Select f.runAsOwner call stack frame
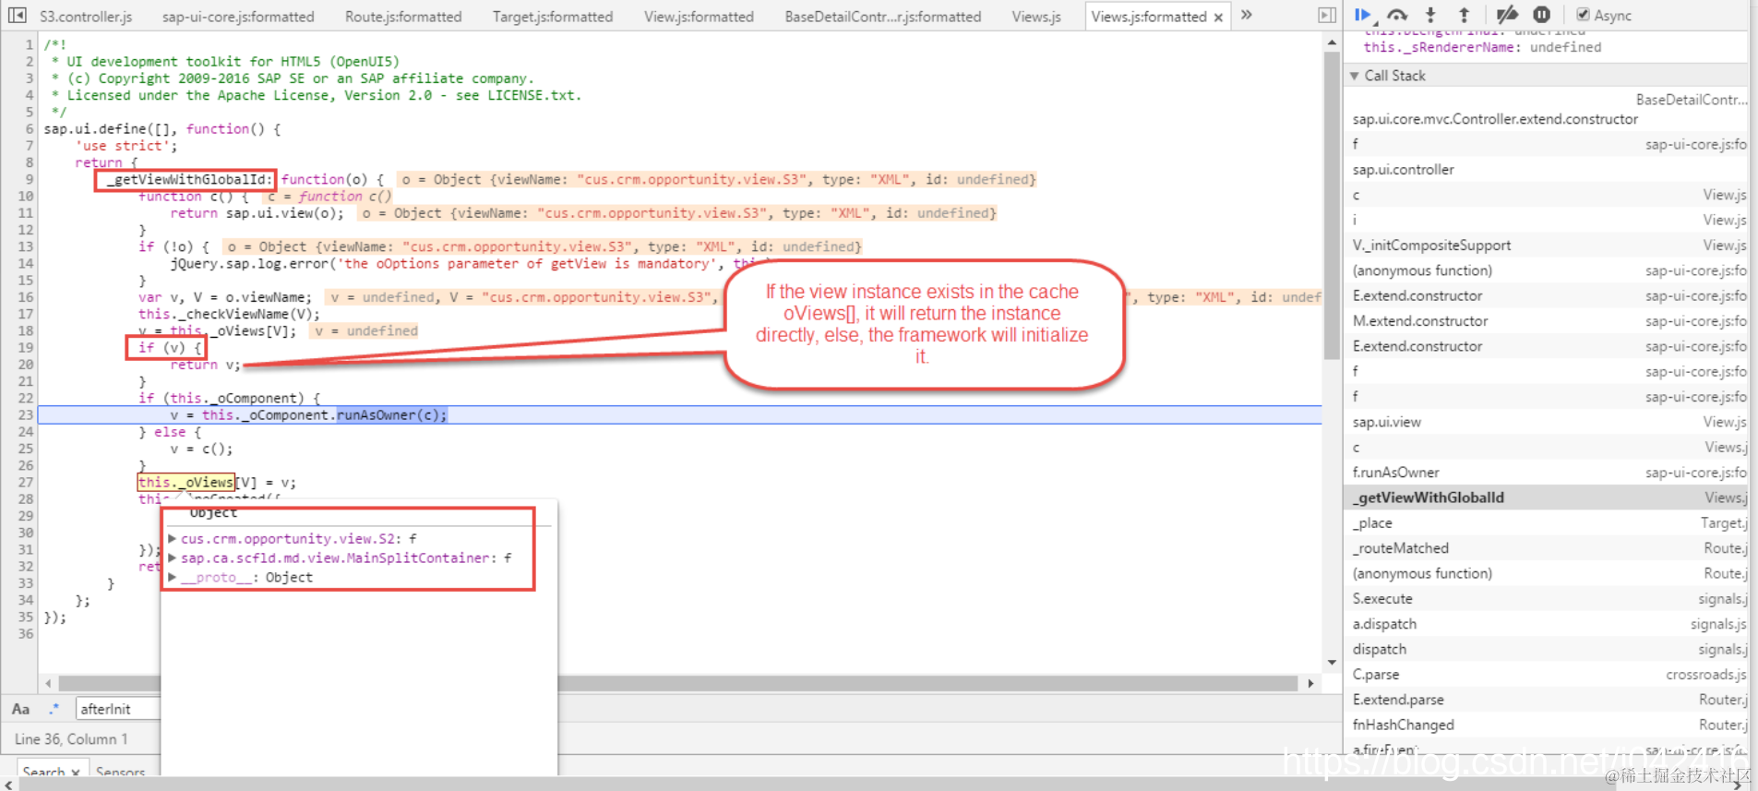The image size is (1758, 791). click(1547, 473)
